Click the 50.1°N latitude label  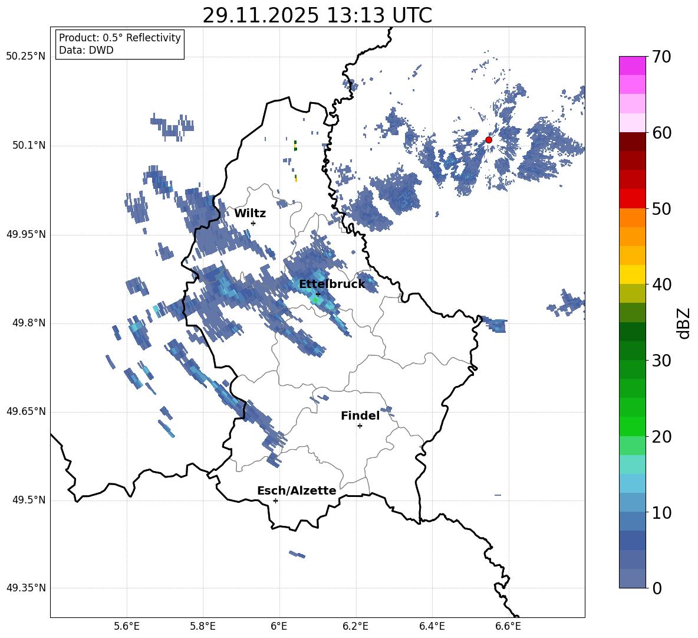(29, 146)
